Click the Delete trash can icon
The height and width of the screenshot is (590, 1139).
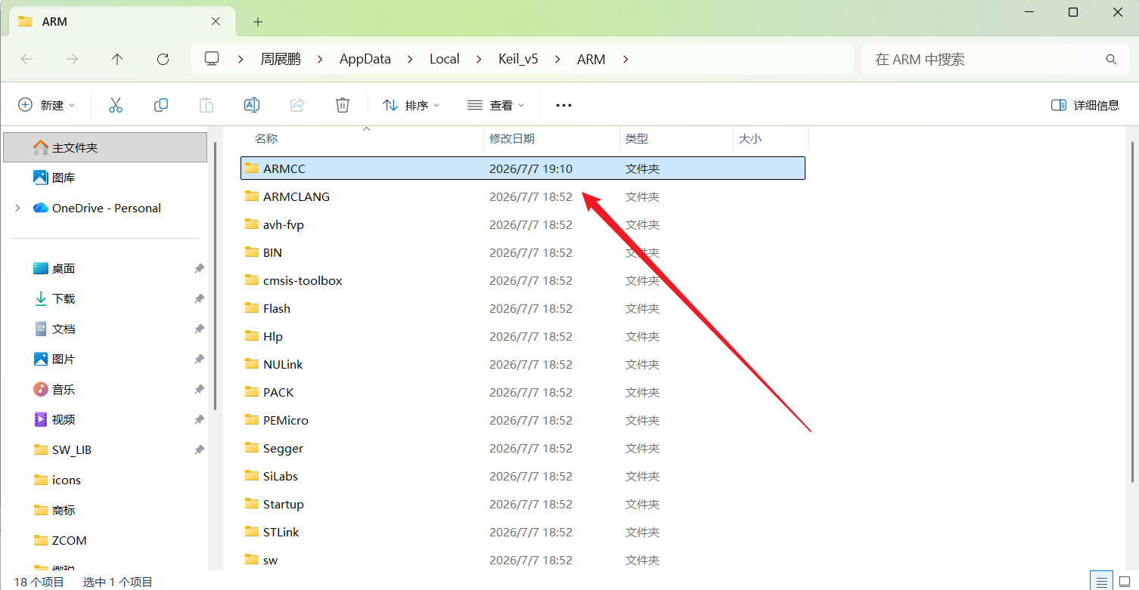pyautogui.click(x=343, y=105)
